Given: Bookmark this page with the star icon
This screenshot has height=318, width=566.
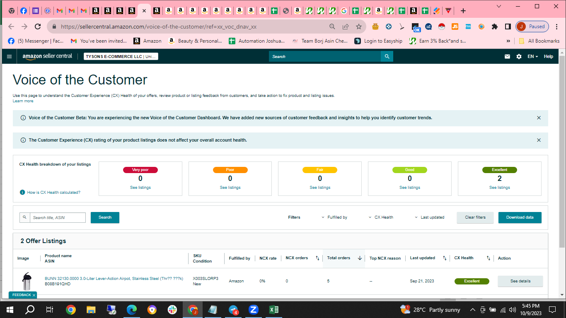Looking at the screenshot, I should click(359, 26).
